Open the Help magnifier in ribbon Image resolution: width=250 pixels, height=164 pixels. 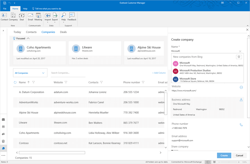point(64,17)
